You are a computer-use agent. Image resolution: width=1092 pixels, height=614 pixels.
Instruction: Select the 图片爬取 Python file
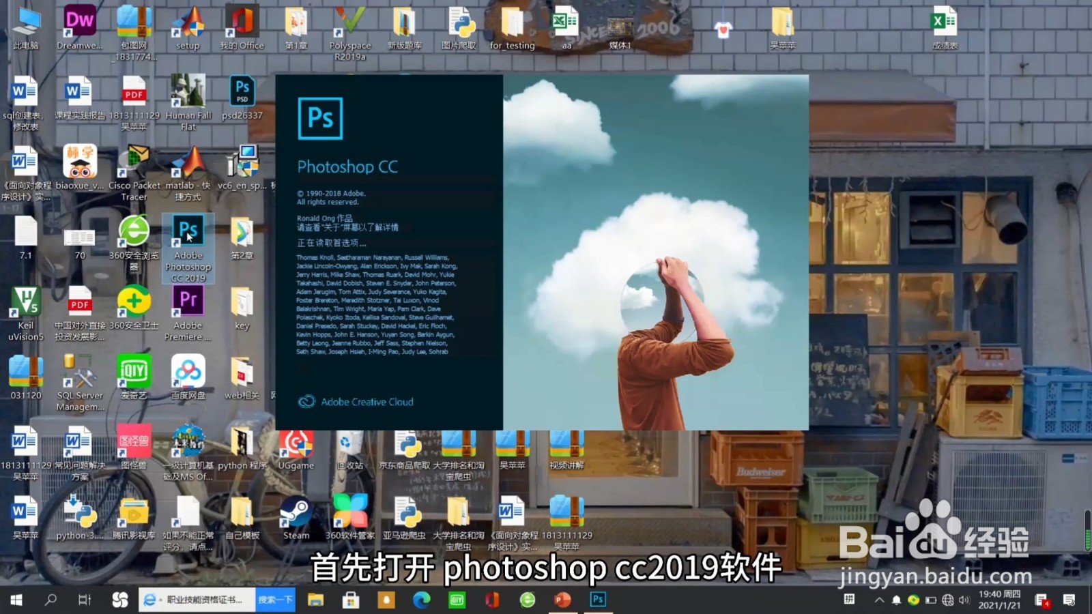point(459,28)
